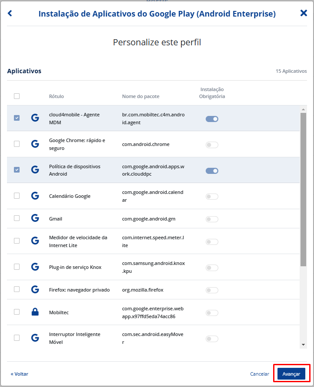Click the app list scrollbar up arrow
The width and height of the screenshot is (314, 387).
pos(304,109)
